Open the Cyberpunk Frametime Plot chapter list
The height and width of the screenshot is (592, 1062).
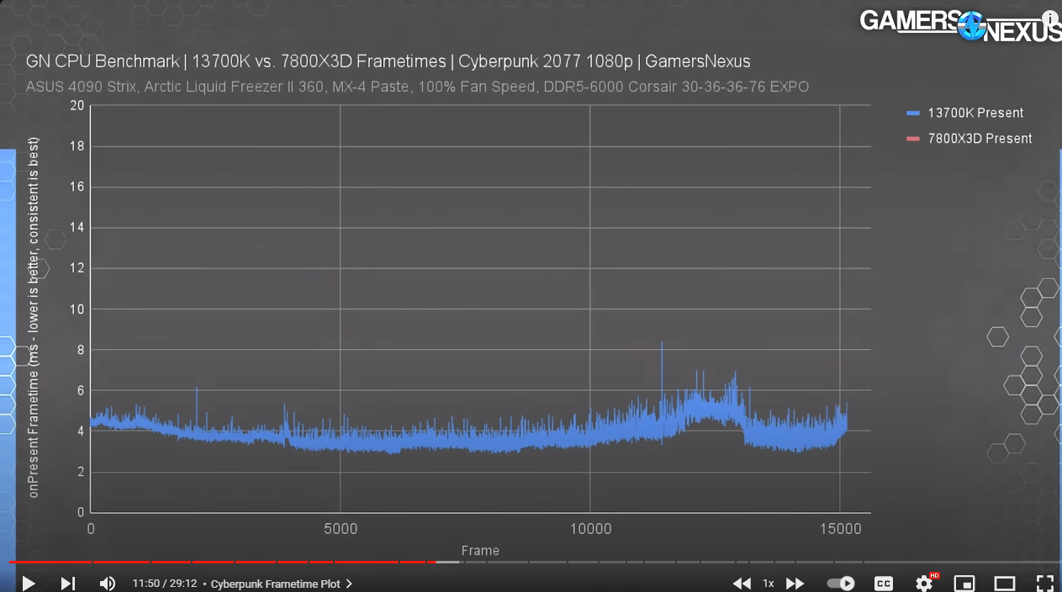281,584
